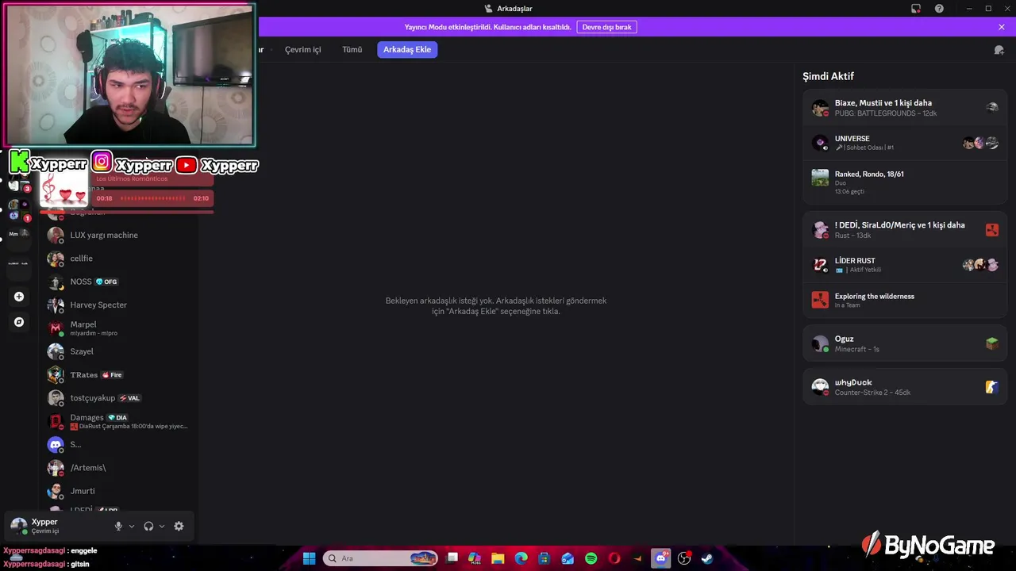Click the Devre dışı bırak button
The height and width of the screenshot is (571, 1016).
[606, 27]
